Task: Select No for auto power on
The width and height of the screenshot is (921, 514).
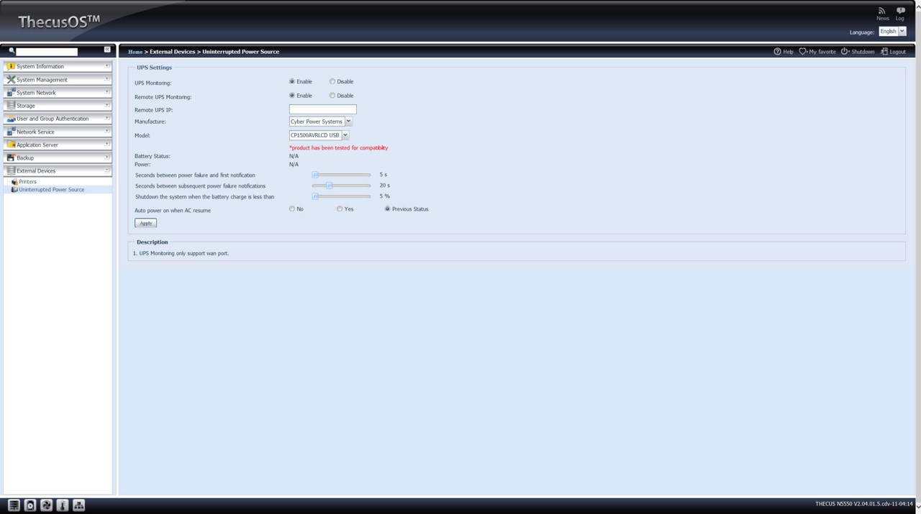Action: coord(292,208)
